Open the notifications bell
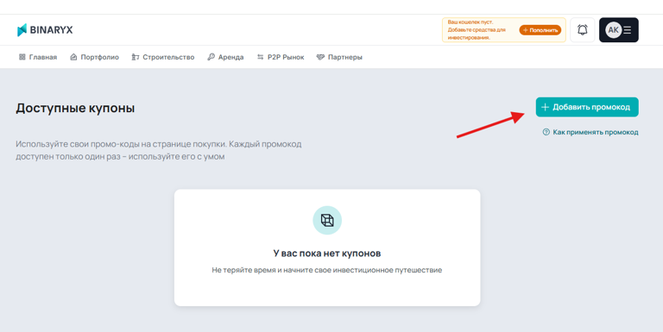Screen dimensions: 663x332 click(x=582, y=30)
